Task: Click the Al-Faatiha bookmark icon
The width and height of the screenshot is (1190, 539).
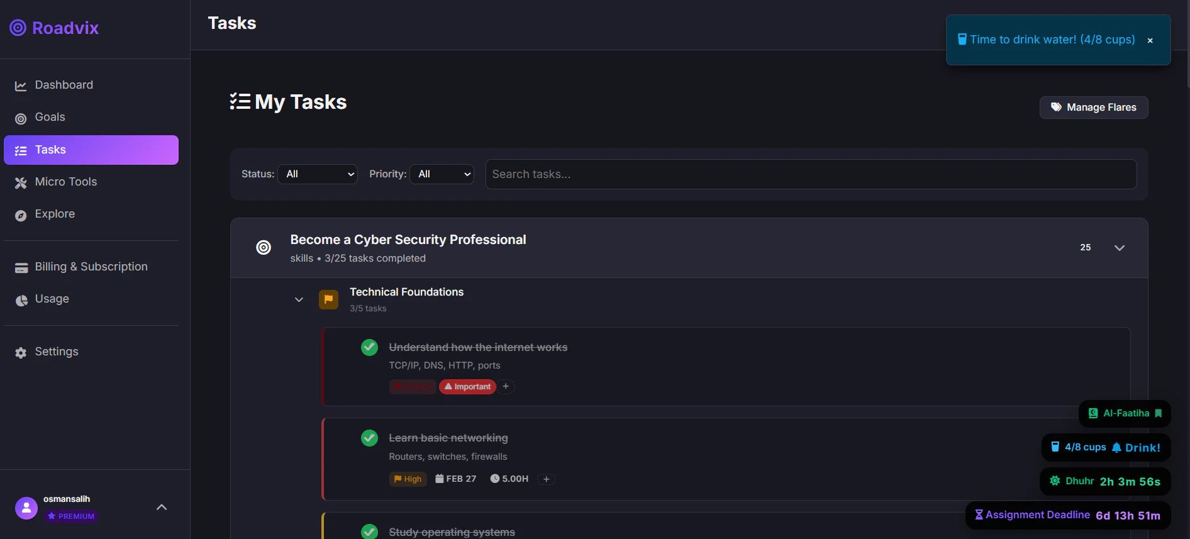Action: [1158, 413]
